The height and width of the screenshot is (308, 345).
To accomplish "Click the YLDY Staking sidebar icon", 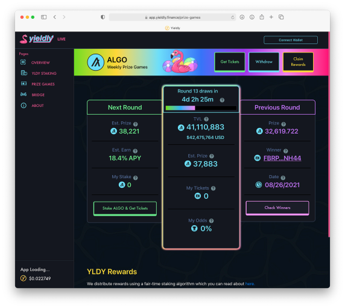I will (x=24, y=73).
